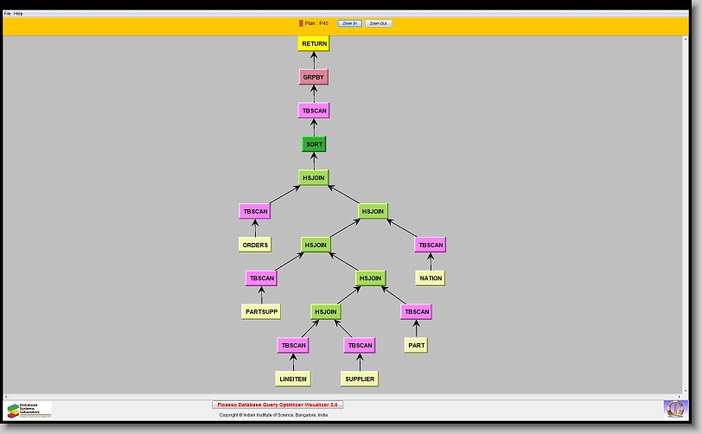The image size is (702, 434).
Task: Click the Zoom Out button
Action: point(378,23)
